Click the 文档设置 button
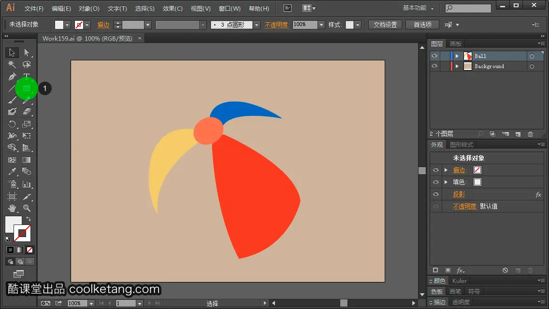The image size is (549, 309). (x=385, y=25)
